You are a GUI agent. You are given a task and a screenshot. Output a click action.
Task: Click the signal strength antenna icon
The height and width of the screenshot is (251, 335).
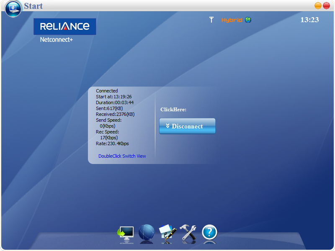pyautogui.click(x=211, y=20)
